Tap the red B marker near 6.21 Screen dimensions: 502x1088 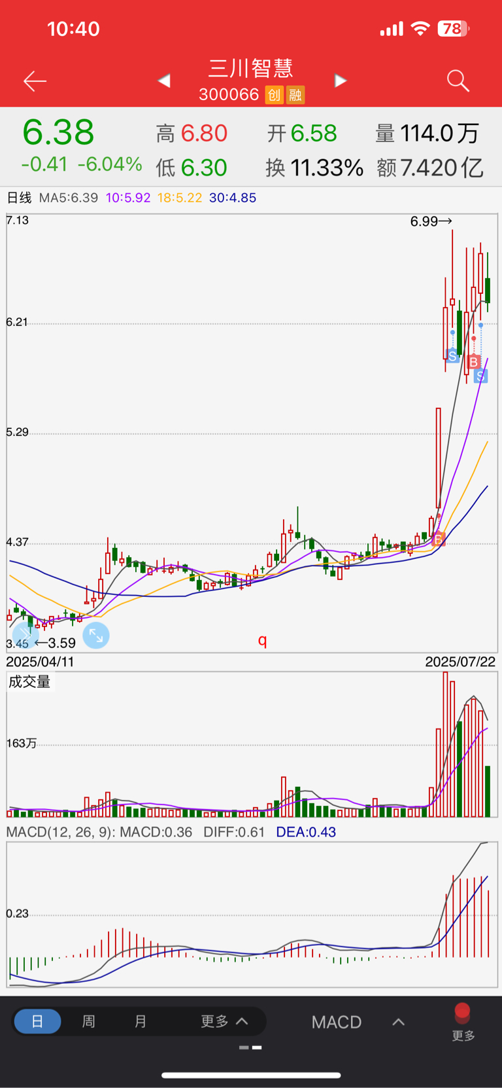click(474, 361)
